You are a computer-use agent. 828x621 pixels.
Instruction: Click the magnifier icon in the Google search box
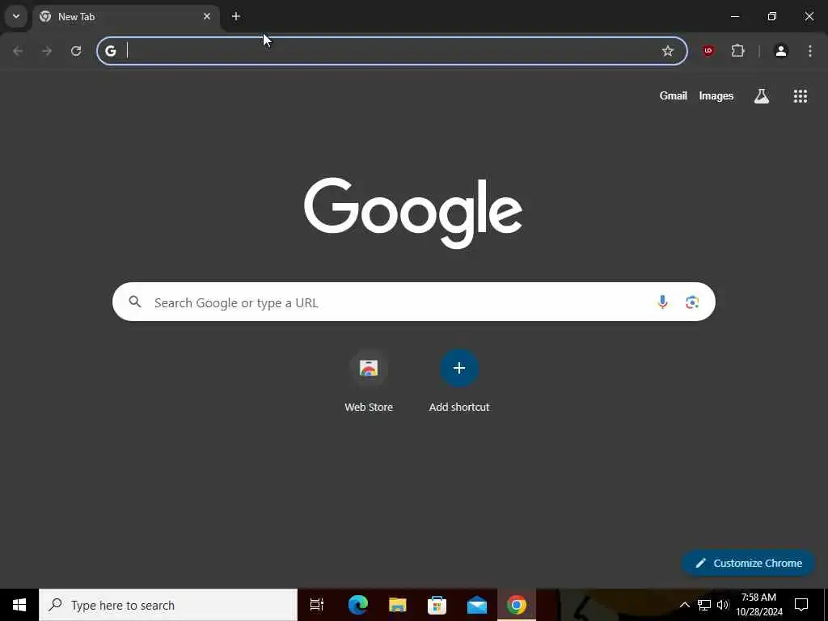click(135, 302)
